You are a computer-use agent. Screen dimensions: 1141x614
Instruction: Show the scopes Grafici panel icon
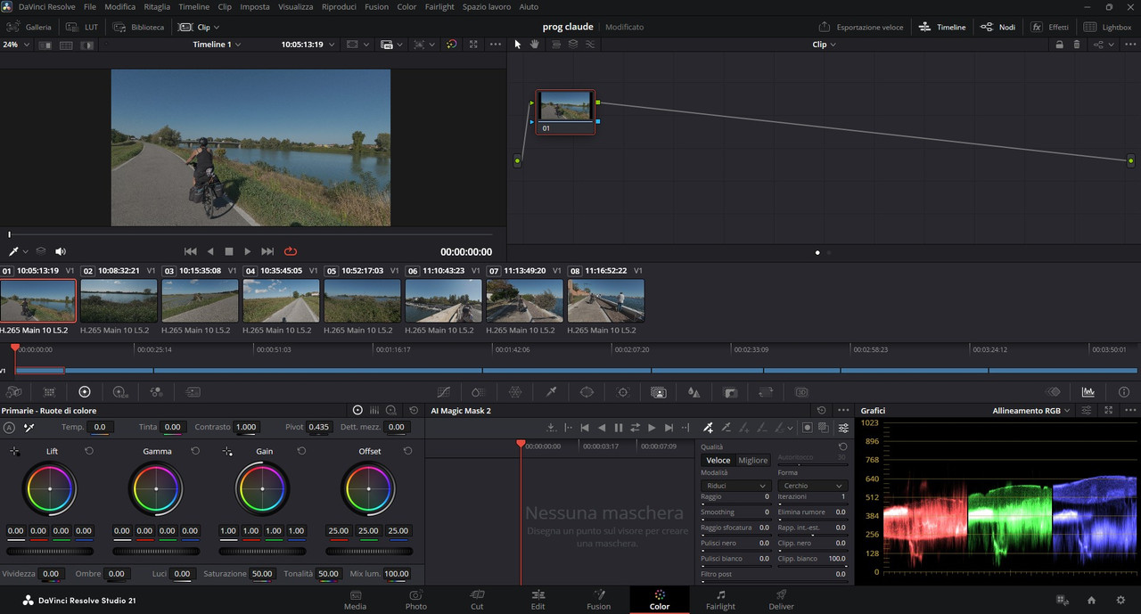coord(1088,392)
